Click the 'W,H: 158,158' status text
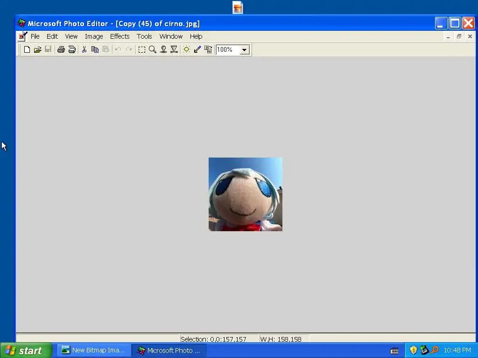Viewport: 478px width, 358px height. pos(281,339)
